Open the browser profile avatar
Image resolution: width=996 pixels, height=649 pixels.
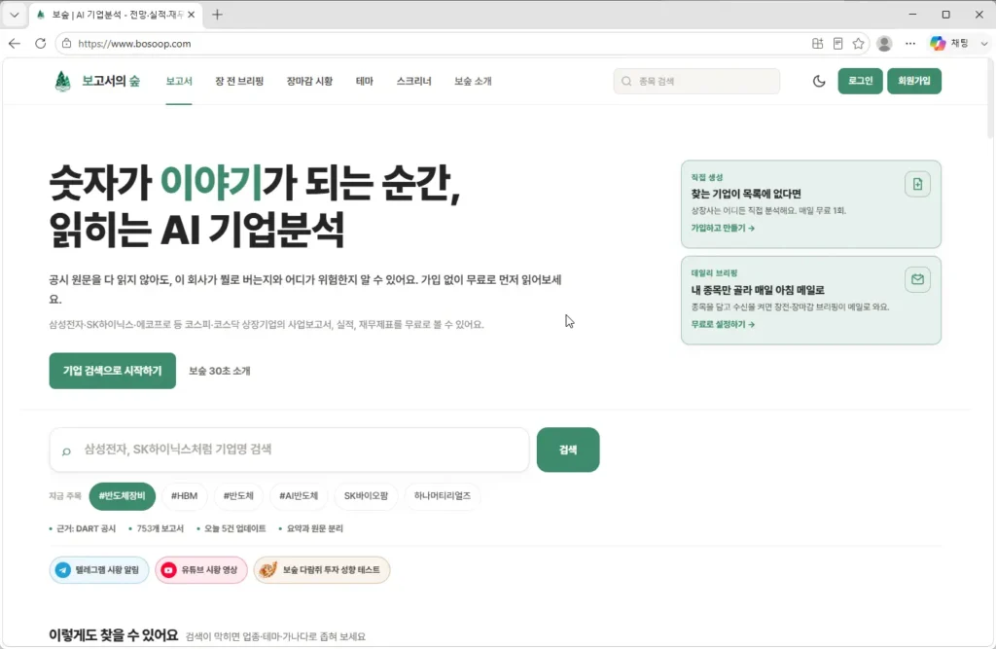pyautogui.click(x=884, y=43)
